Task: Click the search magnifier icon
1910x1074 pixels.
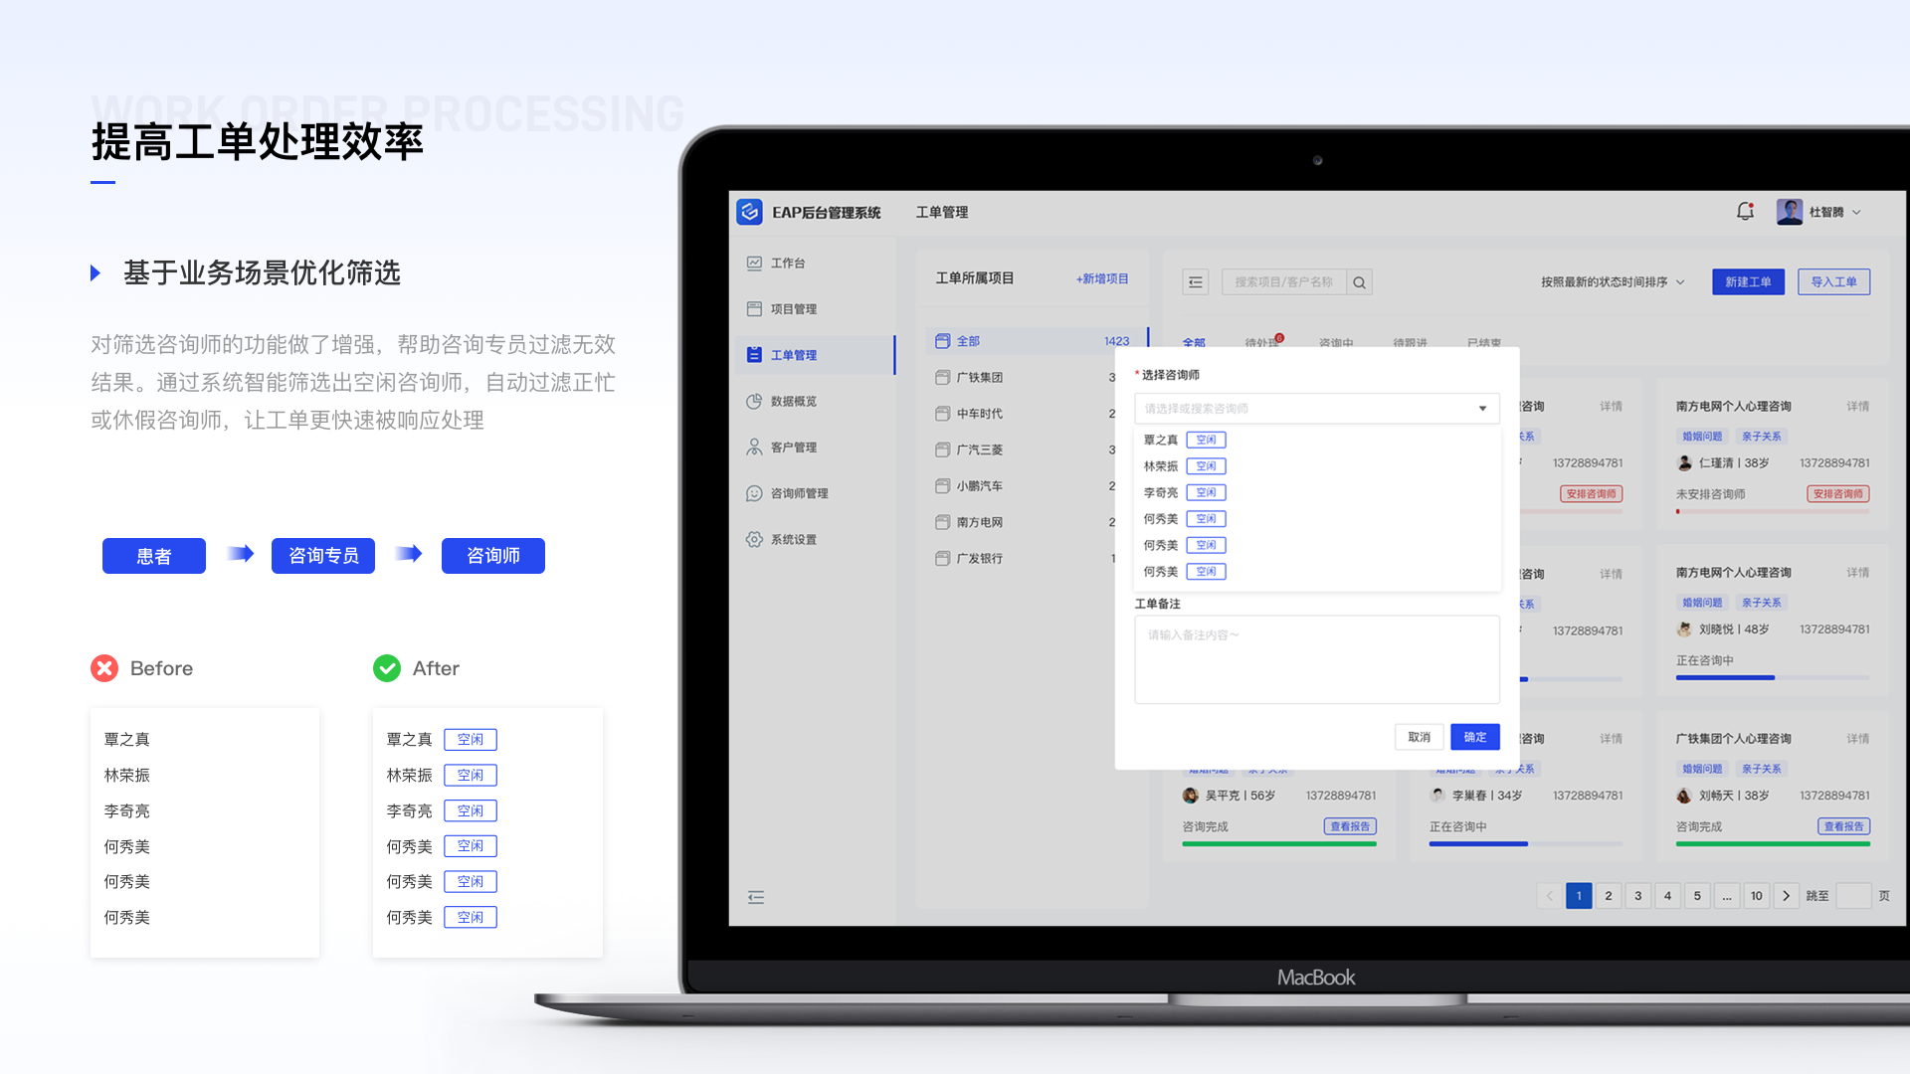Action: coord(1360,282)
